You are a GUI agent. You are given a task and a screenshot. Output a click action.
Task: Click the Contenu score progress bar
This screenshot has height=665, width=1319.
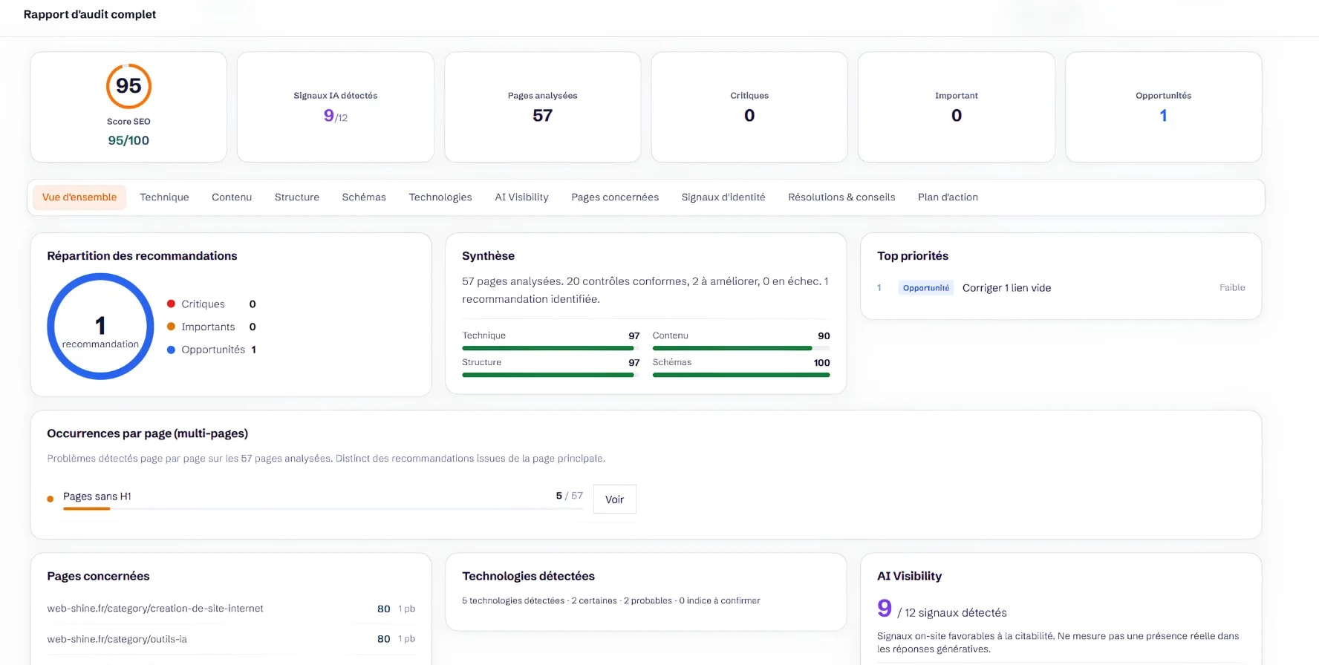pyautogui.click(x=741, y=348)
